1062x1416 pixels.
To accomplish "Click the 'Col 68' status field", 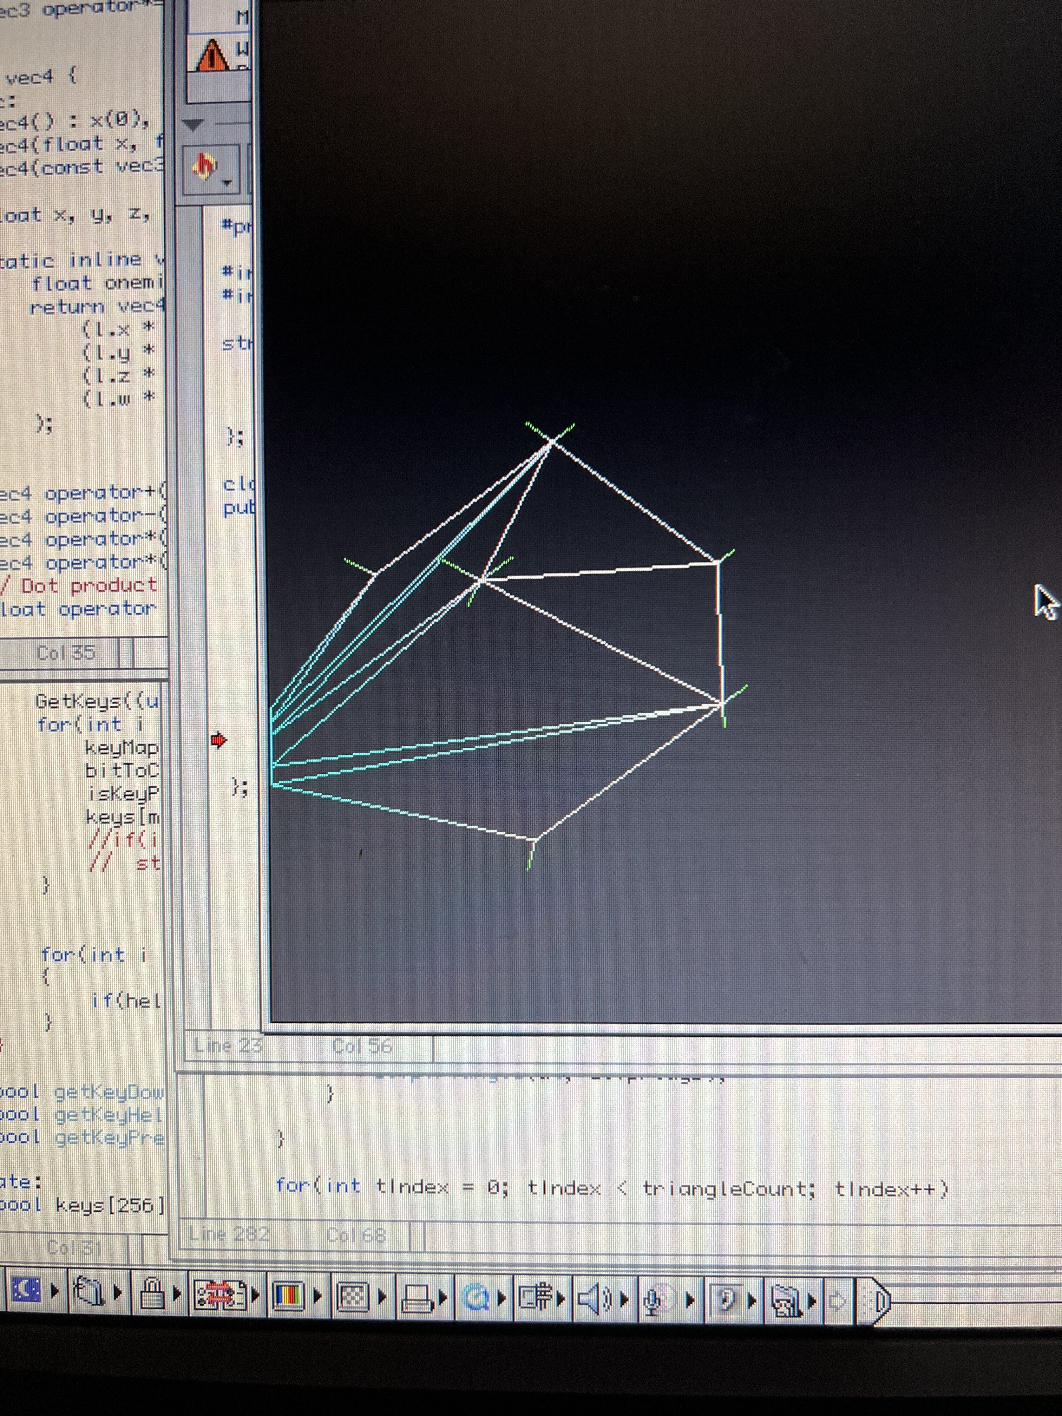I will click(x=356, y=1235).
